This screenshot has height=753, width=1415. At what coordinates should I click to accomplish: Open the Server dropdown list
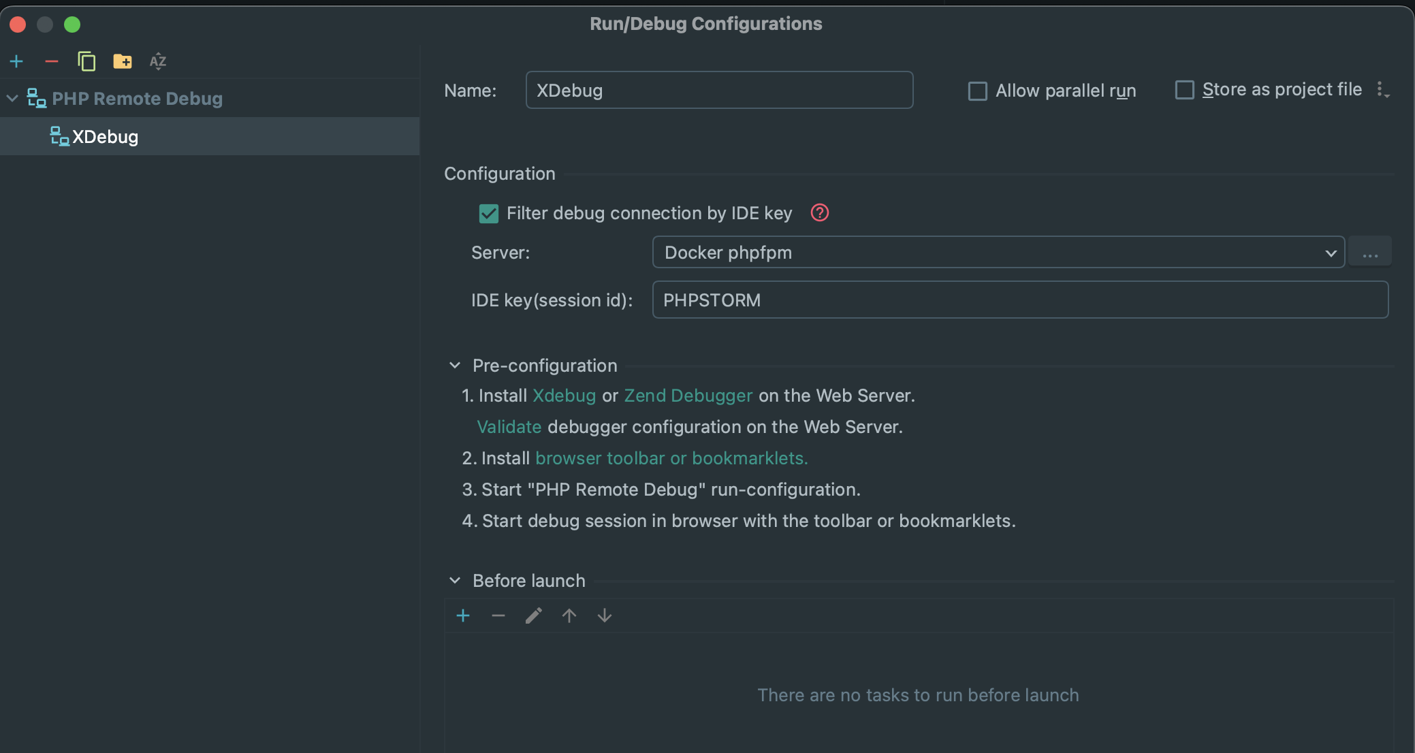pos(1331,253)
